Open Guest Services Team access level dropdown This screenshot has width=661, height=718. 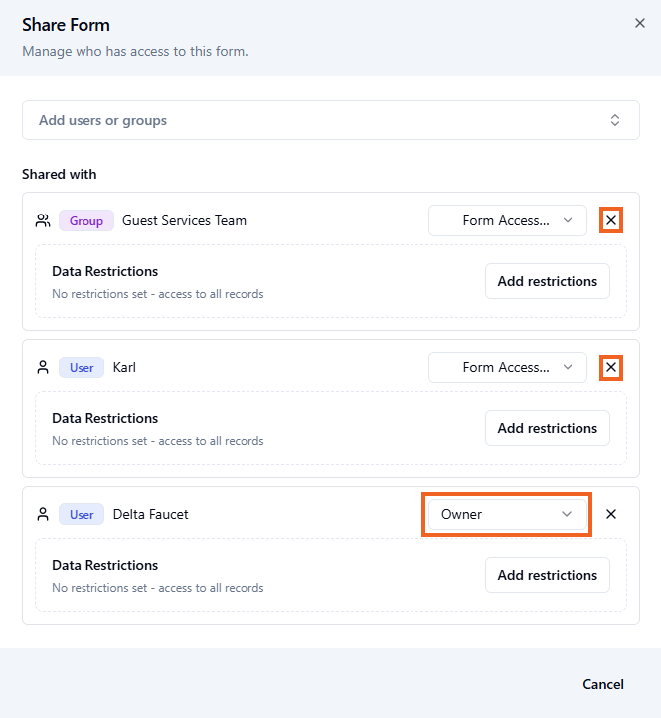[x=507, y=220]
